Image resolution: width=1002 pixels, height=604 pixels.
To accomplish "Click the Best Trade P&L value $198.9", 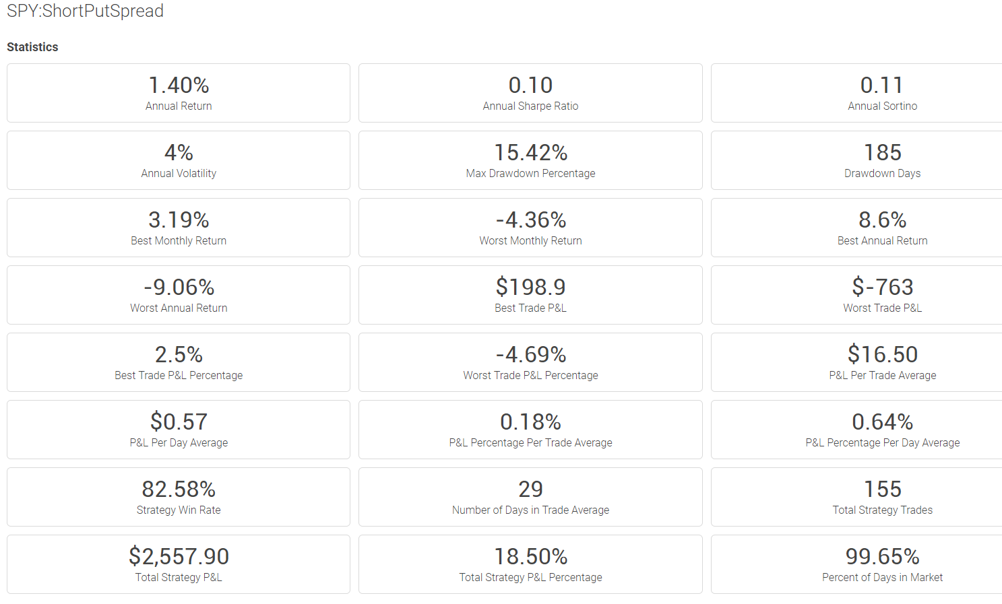I will point(530,287).
